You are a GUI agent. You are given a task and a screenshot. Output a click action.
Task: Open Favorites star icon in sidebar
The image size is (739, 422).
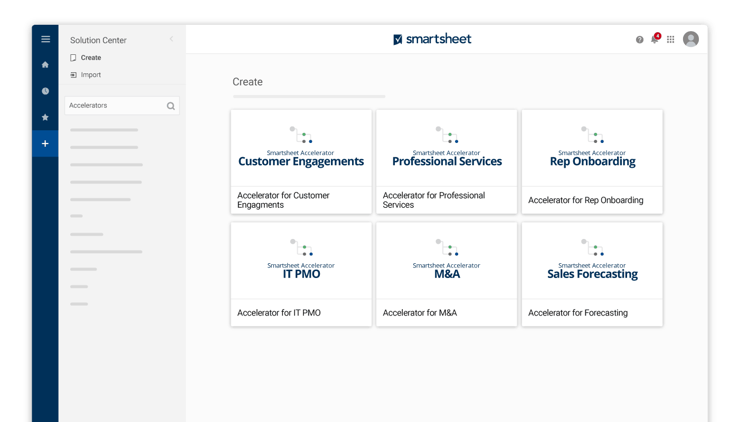(x=45, y=117)
